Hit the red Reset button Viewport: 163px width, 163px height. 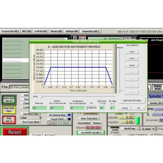point(15,132)
